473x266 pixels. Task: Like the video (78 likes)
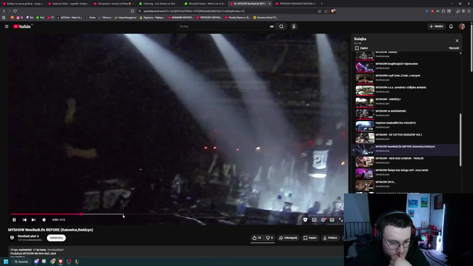coord(257,238)
